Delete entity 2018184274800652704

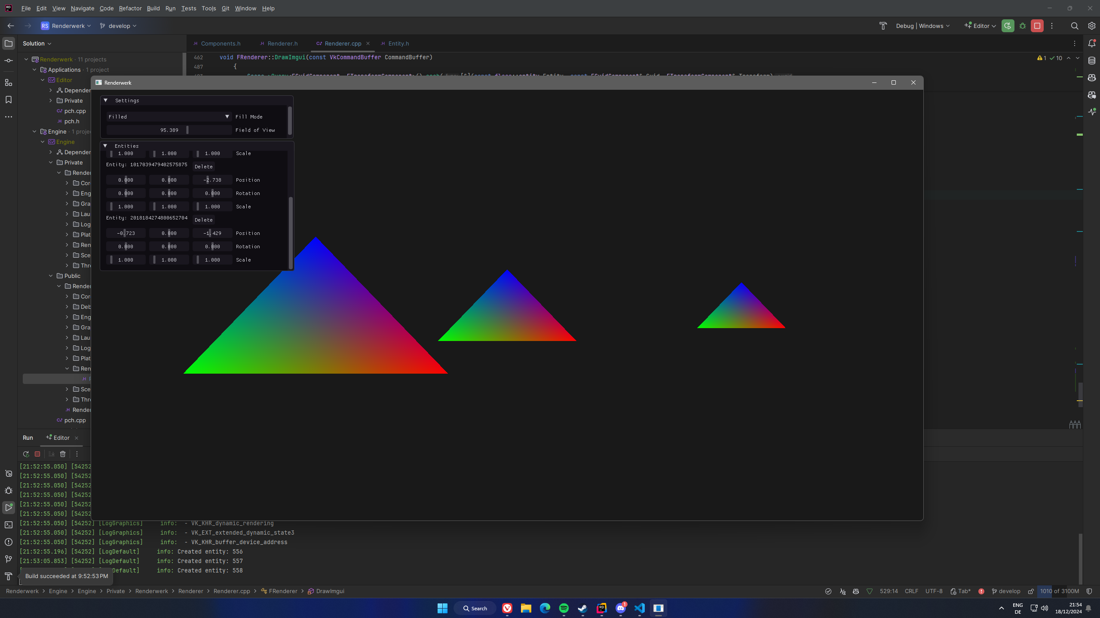[x=204, y=220]
